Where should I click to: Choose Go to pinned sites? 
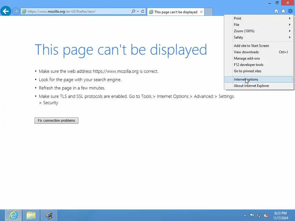coord(259,71)
